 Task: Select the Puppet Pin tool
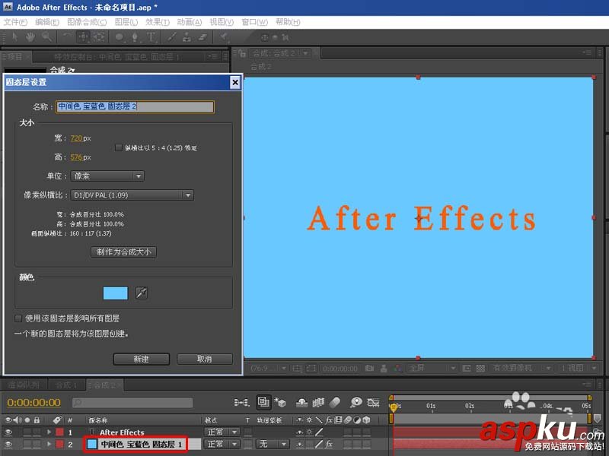pos(224,36)
